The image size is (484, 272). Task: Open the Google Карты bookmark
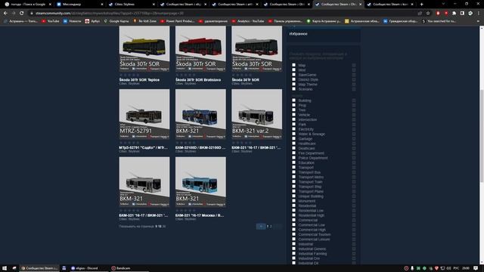(116, 21)
